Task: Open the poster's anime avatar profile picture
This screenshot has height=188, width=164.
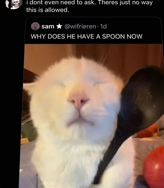Action: tap(14, 4)
